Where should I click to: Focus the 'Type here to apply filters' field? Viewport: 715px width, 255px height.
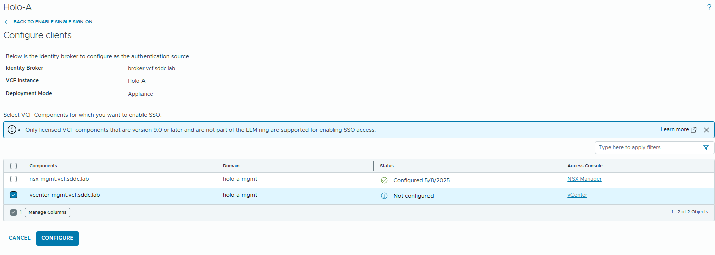[647, 148]
